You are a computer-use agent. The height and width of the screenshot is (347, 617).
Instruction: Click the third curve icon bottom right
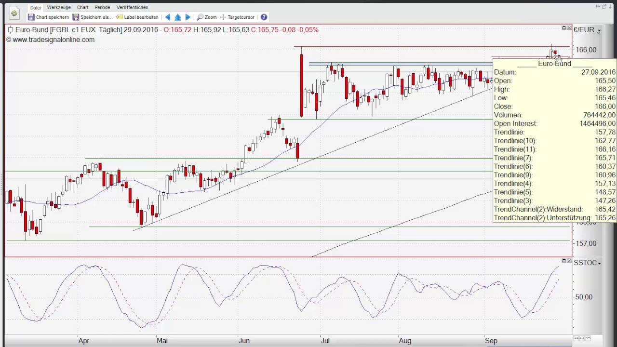coord(588,338)
